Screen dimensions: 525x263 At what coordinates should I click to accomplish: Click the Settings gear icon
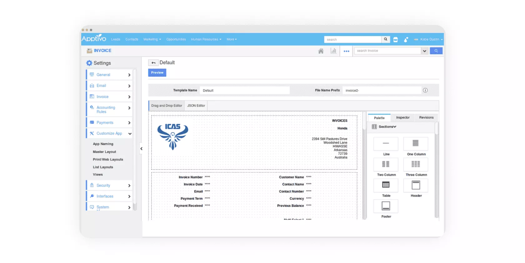tap(89, 63)
